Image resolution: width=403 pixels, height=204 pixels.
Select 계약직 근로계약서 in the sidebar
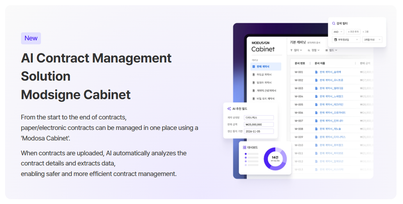(x=266, y=91)
